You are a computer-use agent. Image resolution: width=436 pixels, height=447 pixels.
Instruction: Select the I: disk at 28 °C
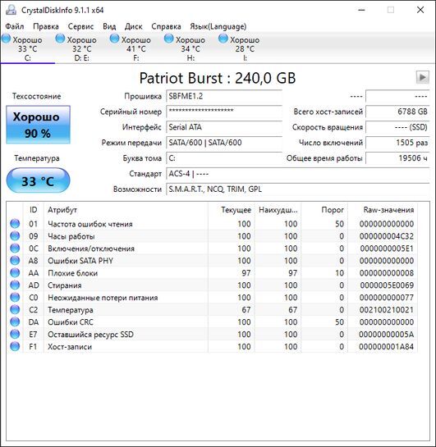[240, 48]
